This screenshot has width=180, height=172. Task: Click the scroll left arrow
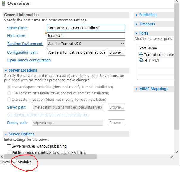tap(2, 157)
